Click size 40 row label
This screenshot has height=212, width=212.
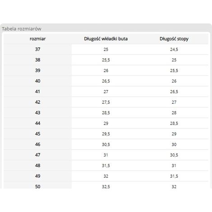[37, 81]
